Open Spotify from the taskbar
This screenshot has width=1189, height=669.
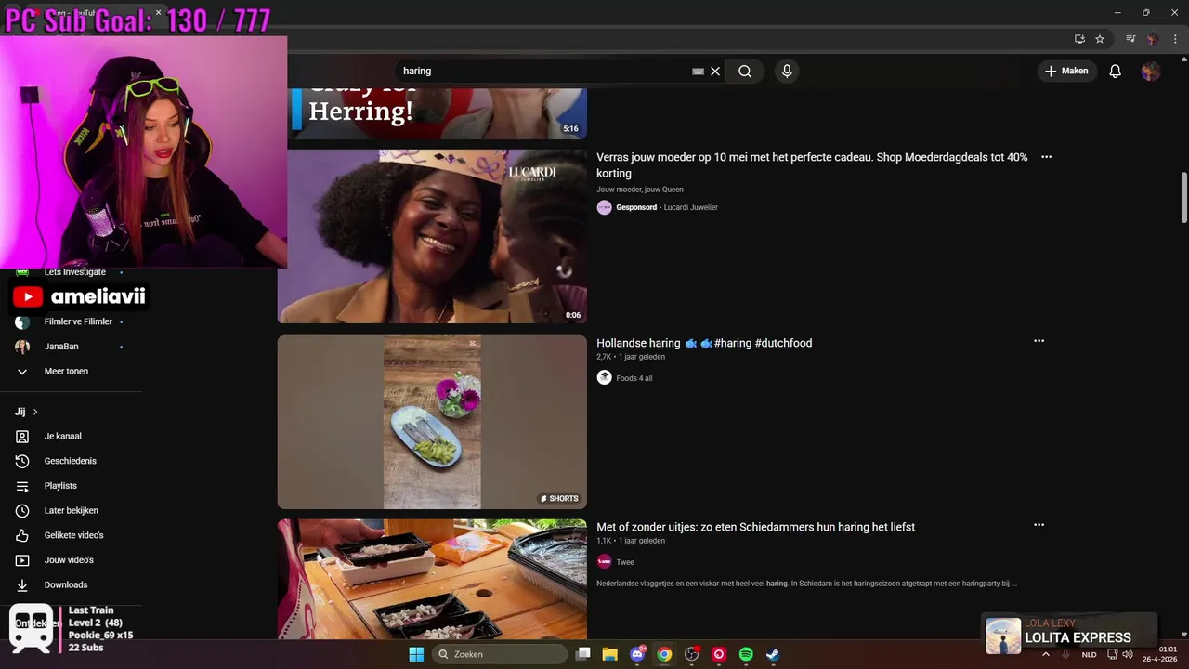pyautogui.click(x=746, y=654)
